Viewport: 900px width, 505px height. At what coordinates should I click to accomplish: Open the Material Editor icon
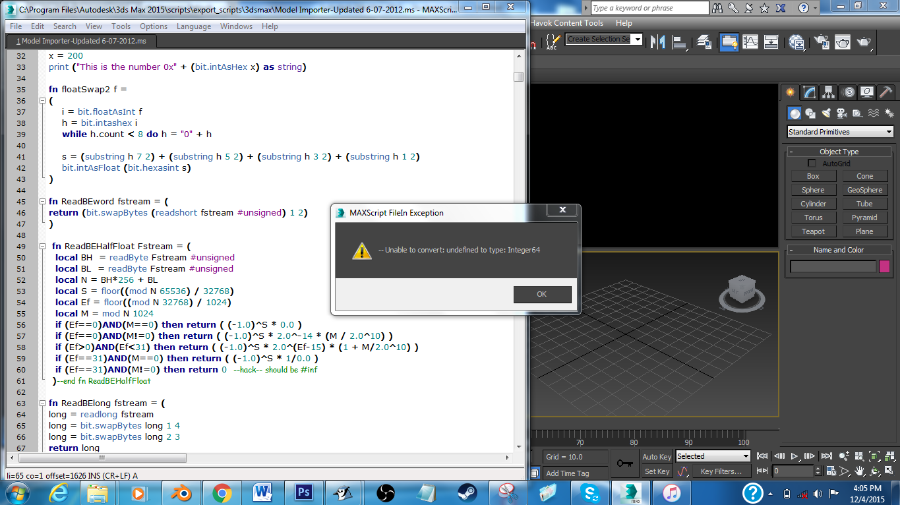tap(797, 42)
